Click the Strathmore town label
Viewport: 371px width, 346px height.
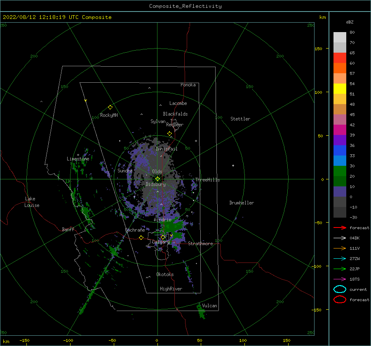click(201, 244)
